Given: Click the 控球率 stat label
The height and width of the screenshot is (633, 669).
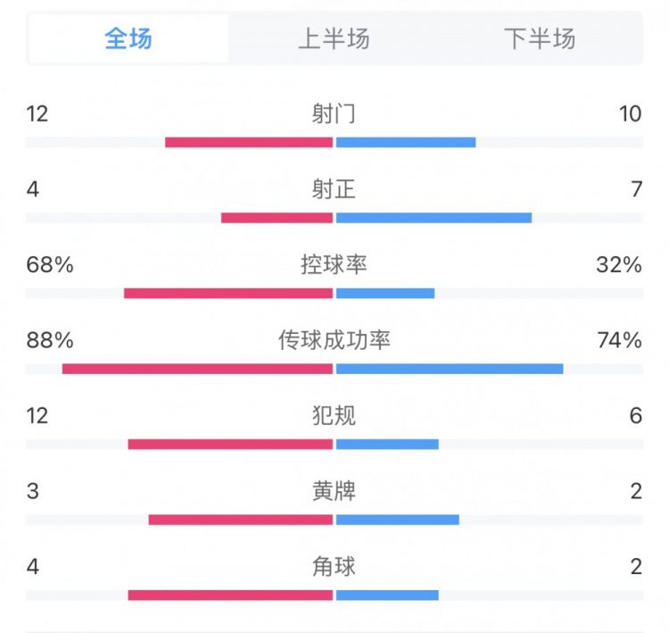Looking at the screenshot, I should click(x=334, y=264).
